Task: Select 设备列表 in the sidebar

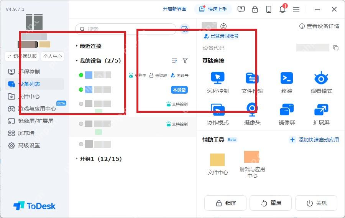Action: point(34,84)
